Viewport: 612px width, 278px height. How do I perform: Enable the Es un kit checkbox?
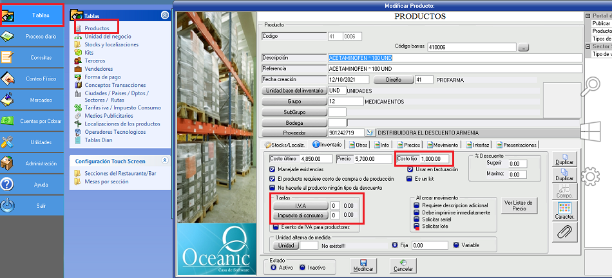pyautogui.click(x=411, y=178)
